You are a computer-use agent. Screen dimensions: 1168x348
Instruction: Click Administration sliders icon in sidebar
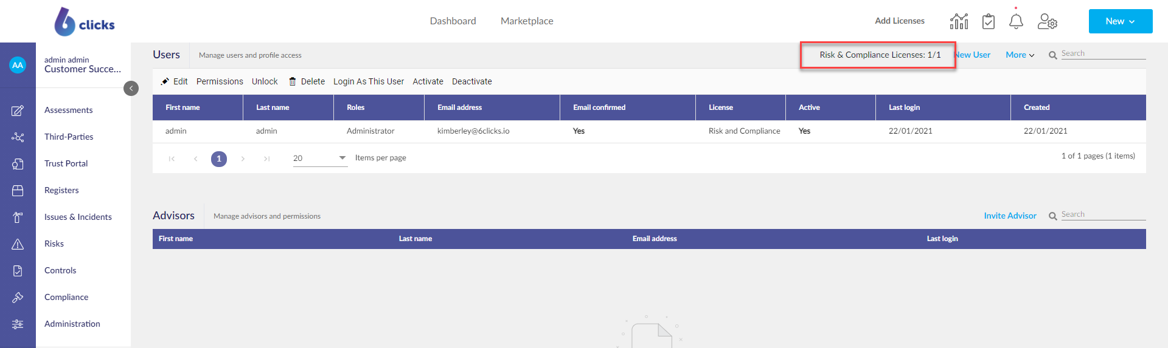tap(18, 324)
